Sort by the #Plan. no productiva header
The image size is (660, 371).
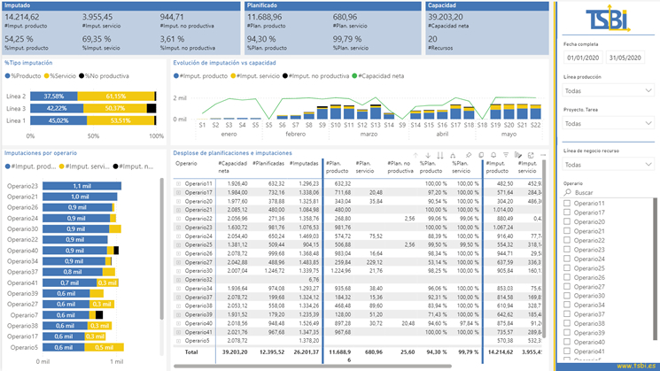point(400,167)
